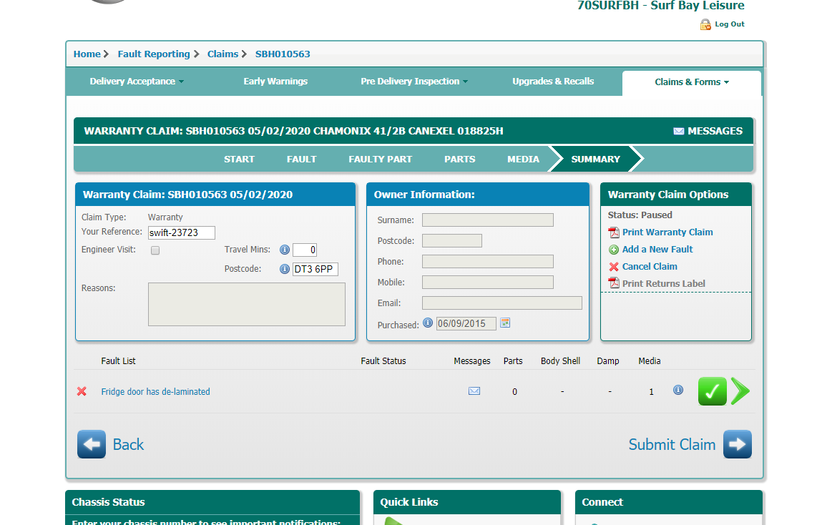Click the Travel Mins info icon
Screen dimensions: 817x525
pyautogui.click(x=284, y=250)
